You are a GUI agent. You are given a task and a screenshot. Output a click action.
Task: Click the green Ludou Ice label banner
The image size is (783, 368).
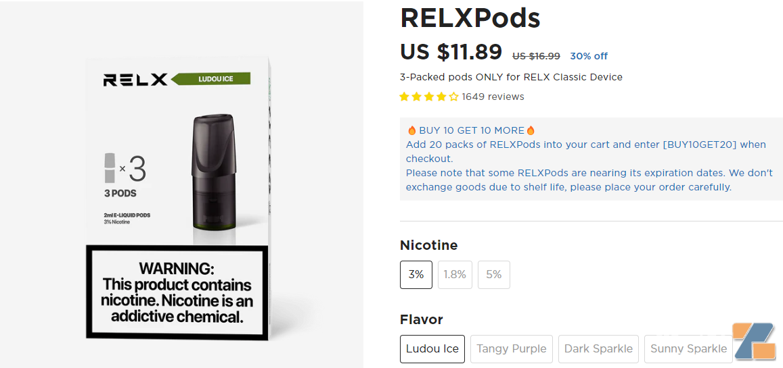pos(213,79)
